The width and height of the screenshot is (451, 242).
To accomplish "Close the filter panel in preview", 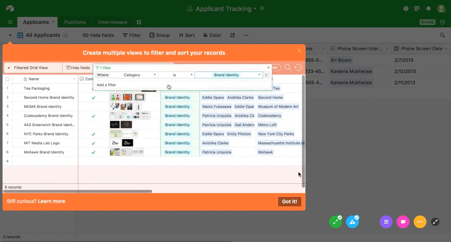I will coord(268,68).
